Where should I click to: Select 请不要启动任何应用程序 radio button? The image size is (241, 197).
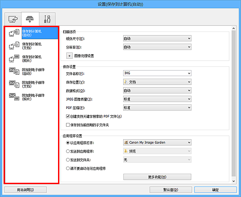point(68,169)
